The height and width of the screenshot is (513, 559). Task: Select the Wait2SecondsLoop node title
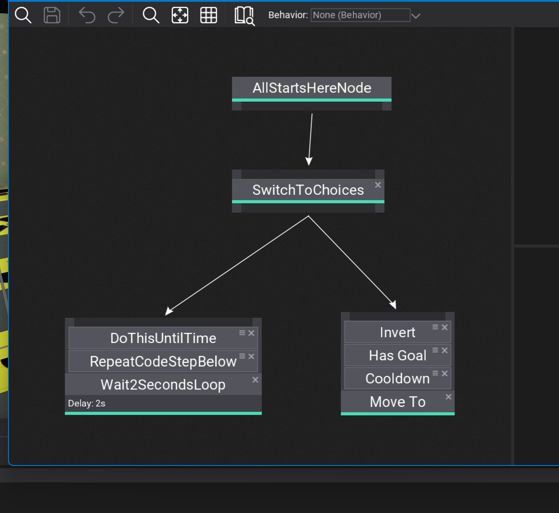(x=163, y=384)
